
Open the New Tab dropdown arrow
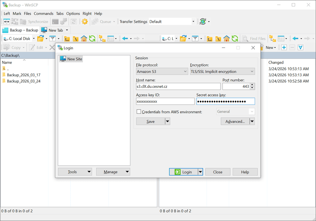[x=67, y=30]
